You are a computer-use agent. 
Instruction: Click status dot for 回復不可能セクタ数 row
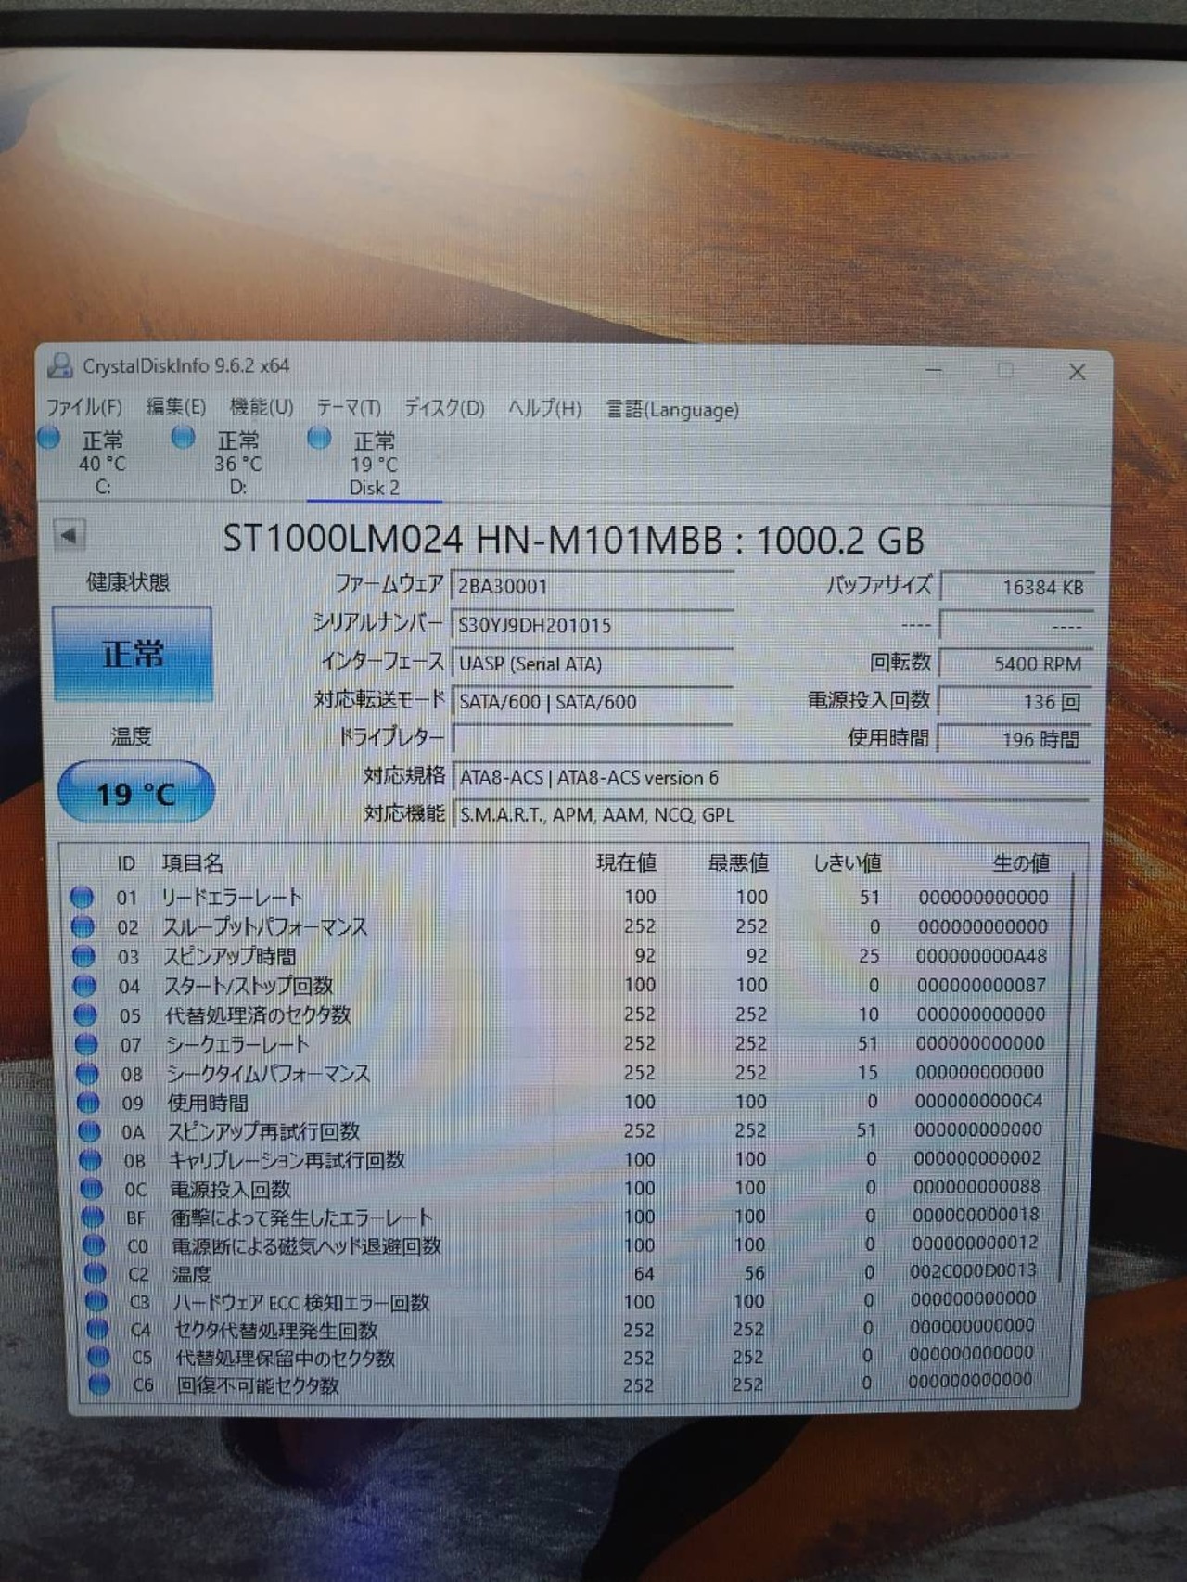(99, 1385)
